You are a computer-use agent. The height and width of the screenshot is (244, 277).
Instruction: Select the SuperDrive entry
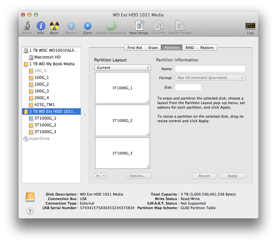(51, 139)
